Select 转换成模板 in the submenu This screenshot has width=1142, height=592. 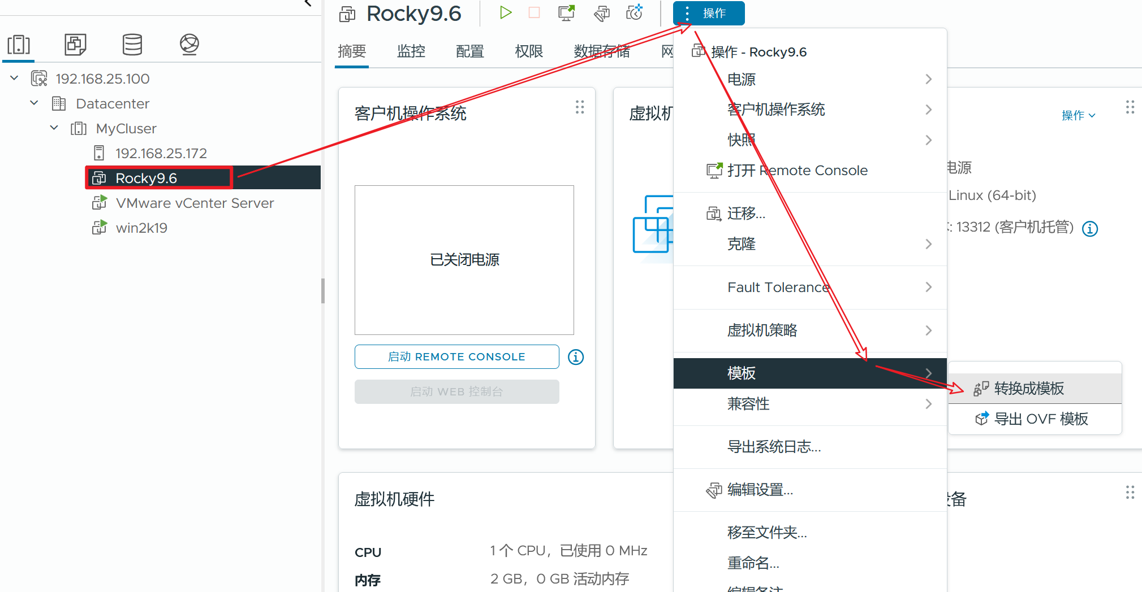pos(1035,389)
